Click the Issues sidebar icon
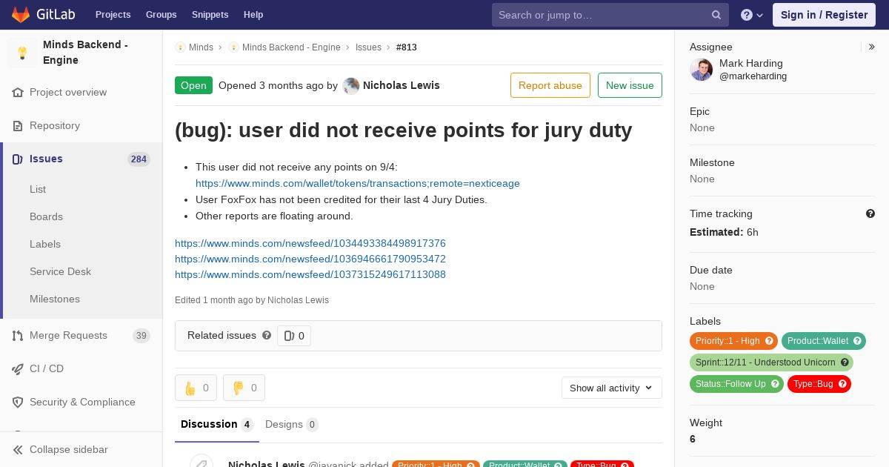889x467 pixels. [x=18, y=159]
